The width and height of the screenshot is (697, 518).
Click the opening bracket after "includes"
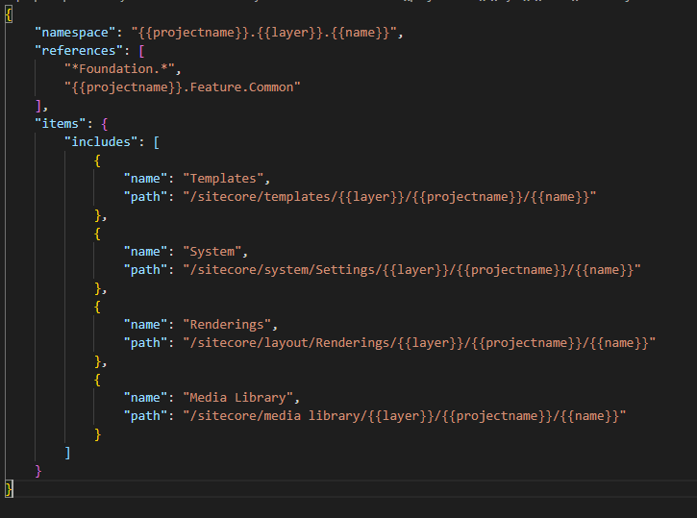click(x=157, y=142)
